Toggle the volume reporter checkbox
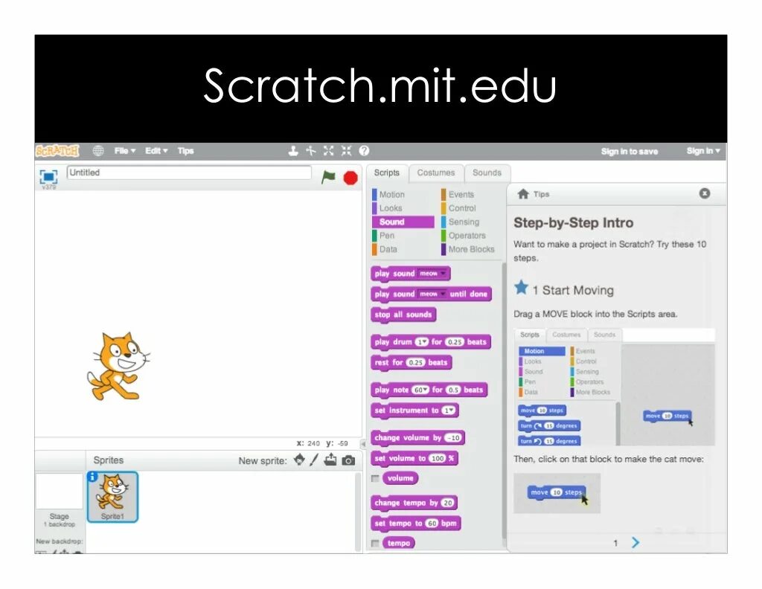This screenshot has width=762, height=589. click(375, 479)
